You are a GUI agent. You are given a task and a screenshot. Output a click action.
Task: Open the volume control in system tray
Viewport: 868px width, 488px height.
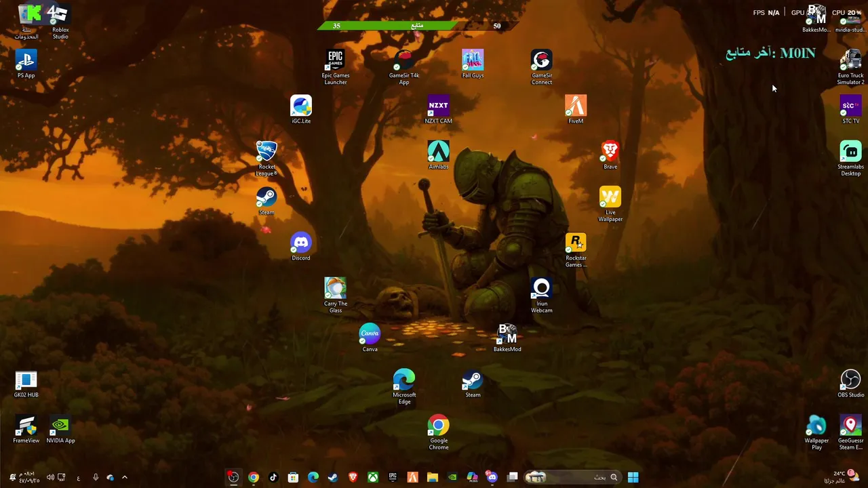pos(50,477)
